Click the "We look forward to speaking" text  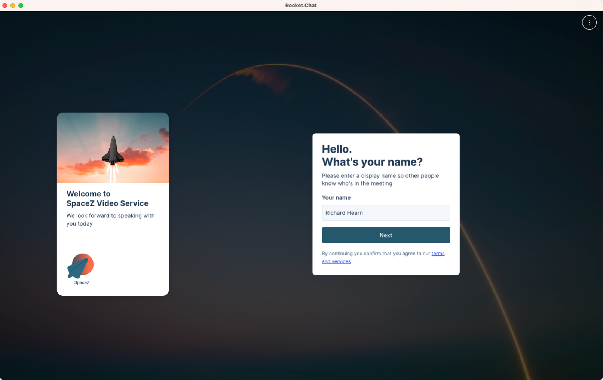click(110, 220)
